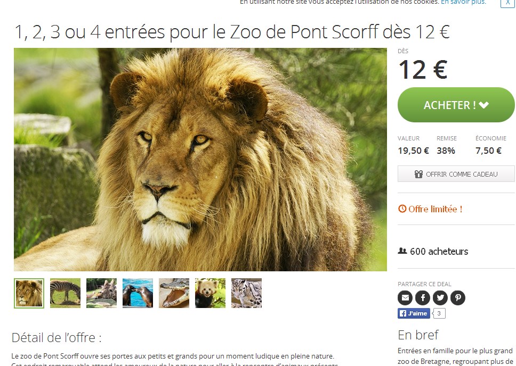Select the zebra thumbnail
Screen dimensions: 516x366
pos(65,293)
